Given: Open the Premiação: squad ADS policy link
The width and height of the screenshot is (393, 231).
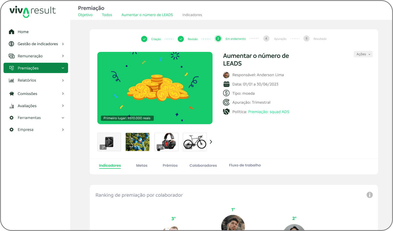Looking at the screenshot, I should pos(268,112).
